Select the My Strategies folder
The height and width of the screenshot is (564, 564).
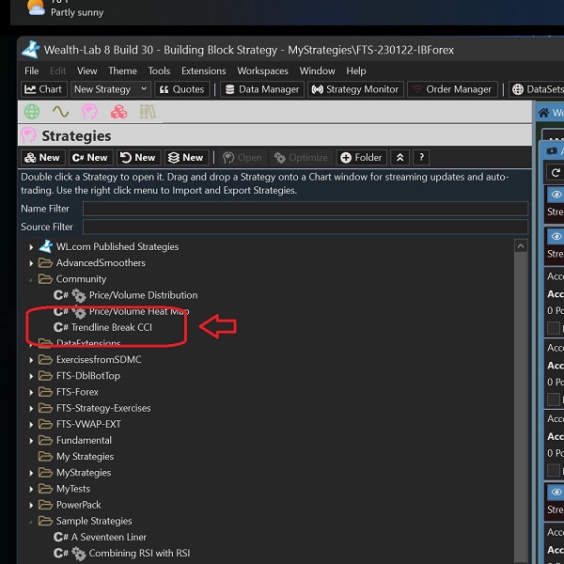pos(85,457)
